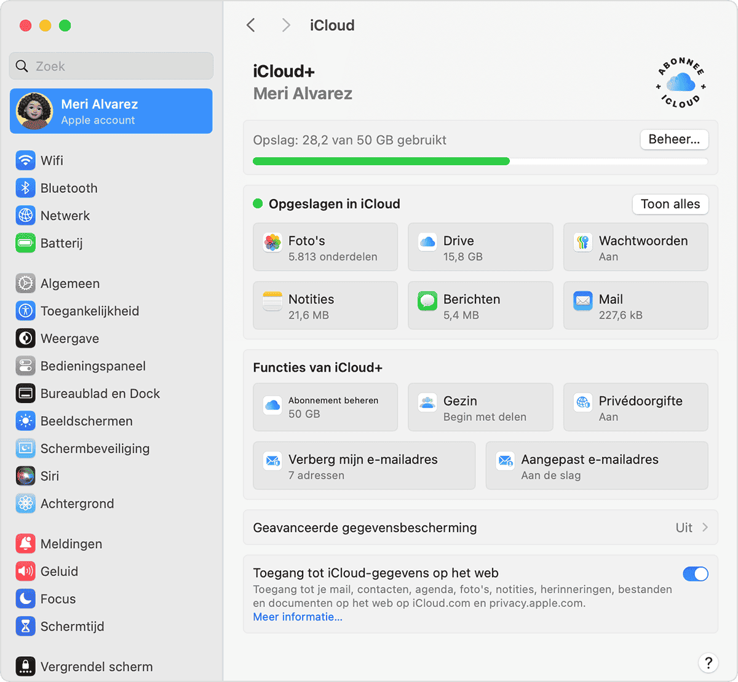Viewport: 738px width, 682px height.
Task: Open Weergave appearance settings
Action: 57,339
